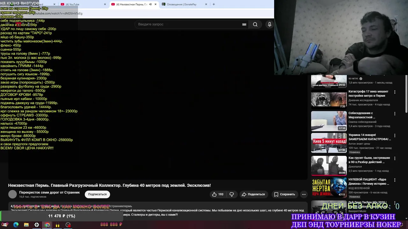Open the thumbnail with 7:33 duration
This screenshot has height=229, width=408.
coord(329,100)
